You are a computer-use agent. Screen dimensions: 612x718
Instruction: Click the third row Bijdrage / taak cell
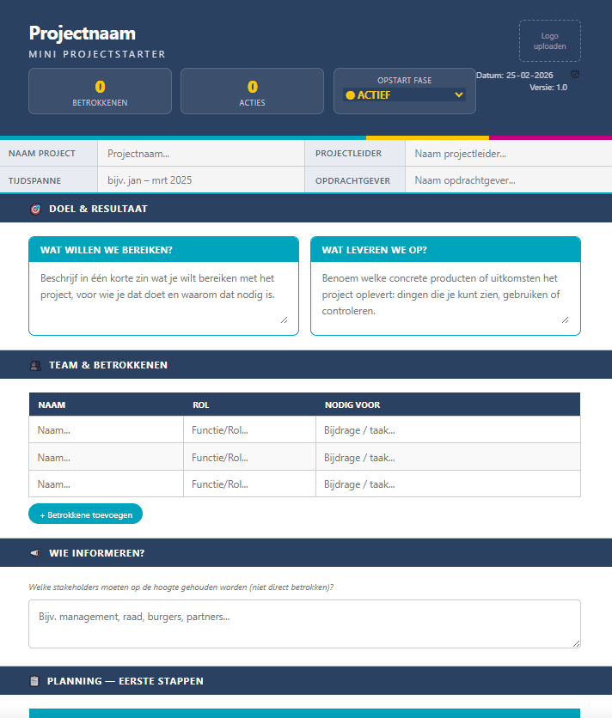(448, 484)
